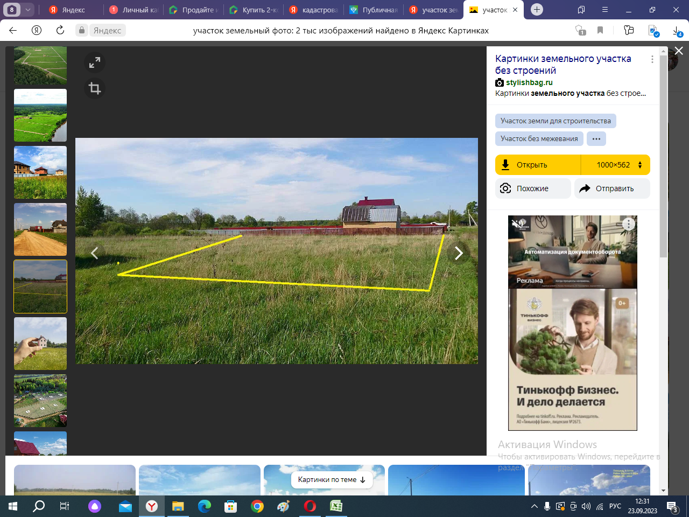Open the browser main menu
The width and height of the screenshot is (689, 517).
605,10
